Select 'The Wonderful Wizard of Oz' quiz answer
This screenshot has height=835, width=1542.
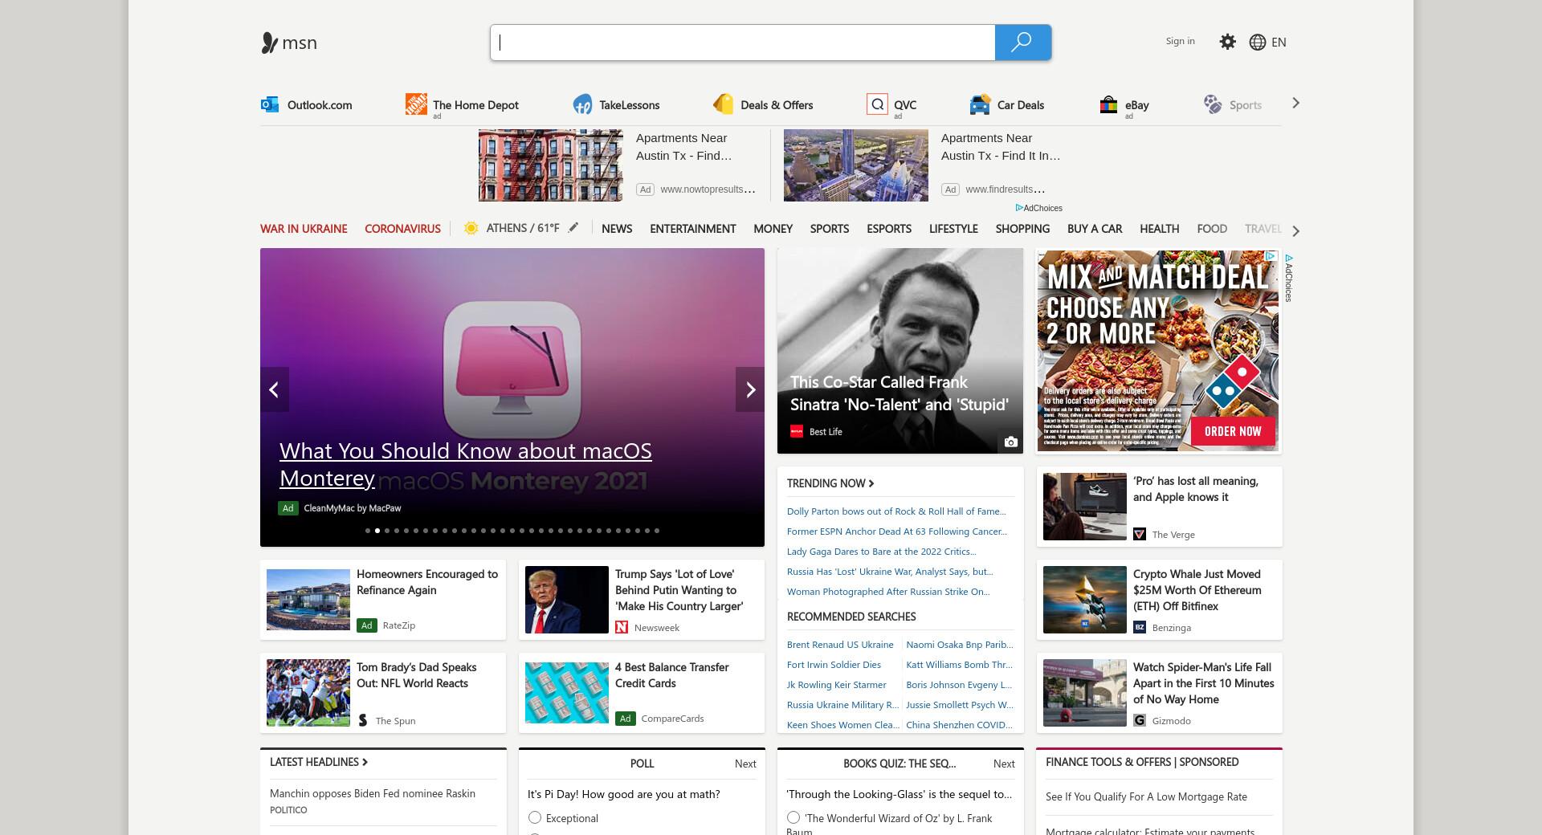[793, 817]
